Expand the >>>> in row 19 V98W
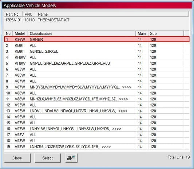194x169 pixels. (106, 146)
